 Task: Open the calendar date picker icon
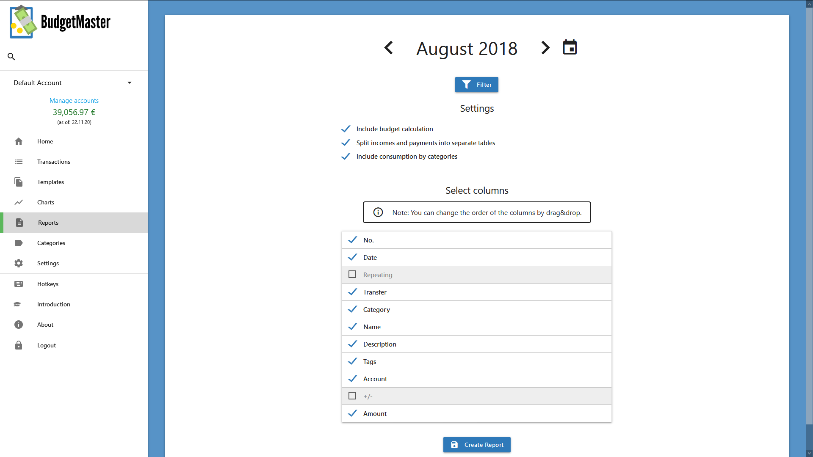[x=570, y=47]
